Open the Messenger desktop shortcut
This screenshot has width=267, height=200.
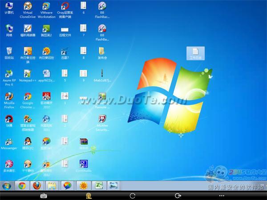[x=9, y=142]
